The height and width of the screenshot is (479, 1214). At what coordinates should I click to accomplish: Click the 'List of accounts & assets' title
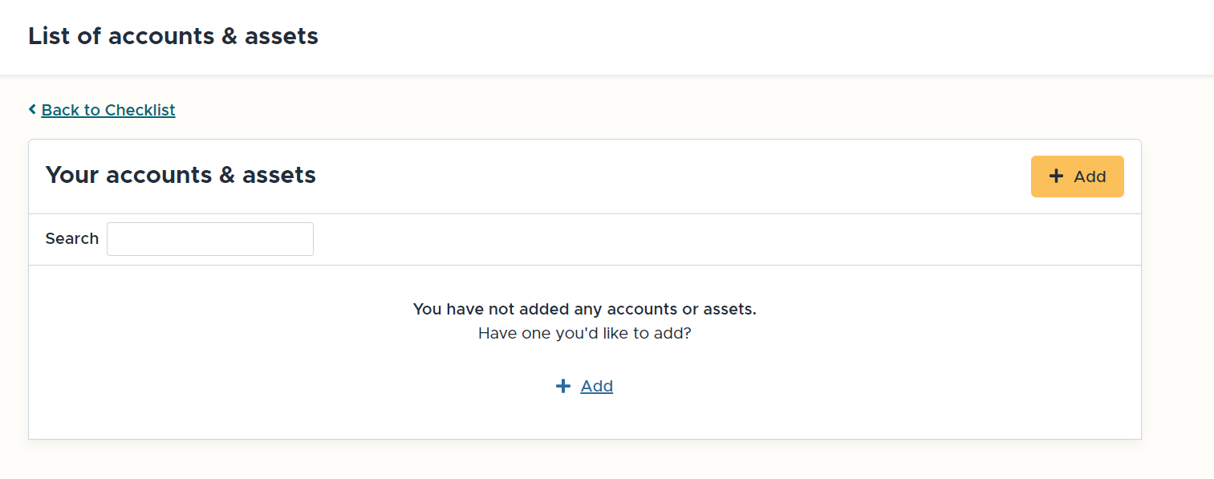click(x=173, y=36)
